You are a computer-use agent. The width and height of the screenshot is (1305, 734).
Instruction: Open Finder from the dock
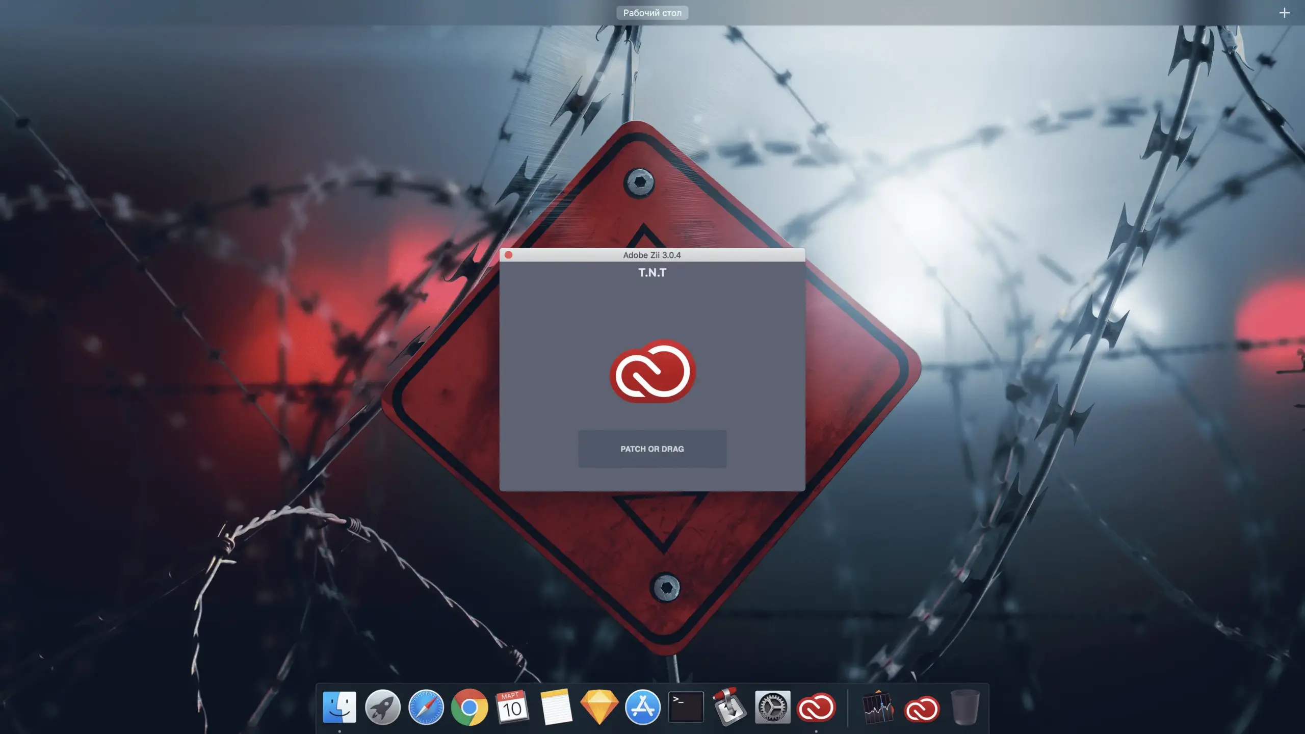point(340,707)
